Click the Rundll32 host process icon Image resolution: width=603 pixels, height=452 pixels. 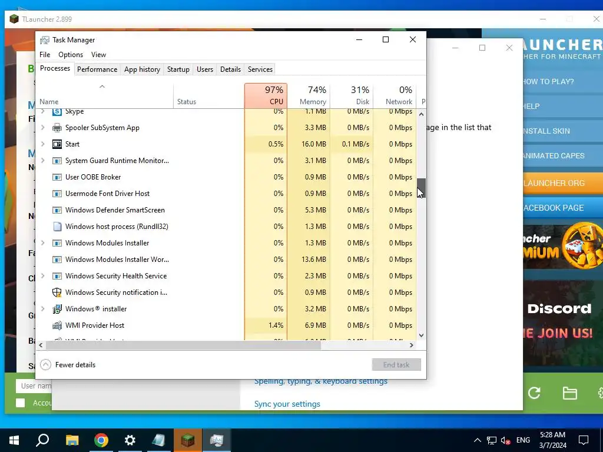(57, 227)
